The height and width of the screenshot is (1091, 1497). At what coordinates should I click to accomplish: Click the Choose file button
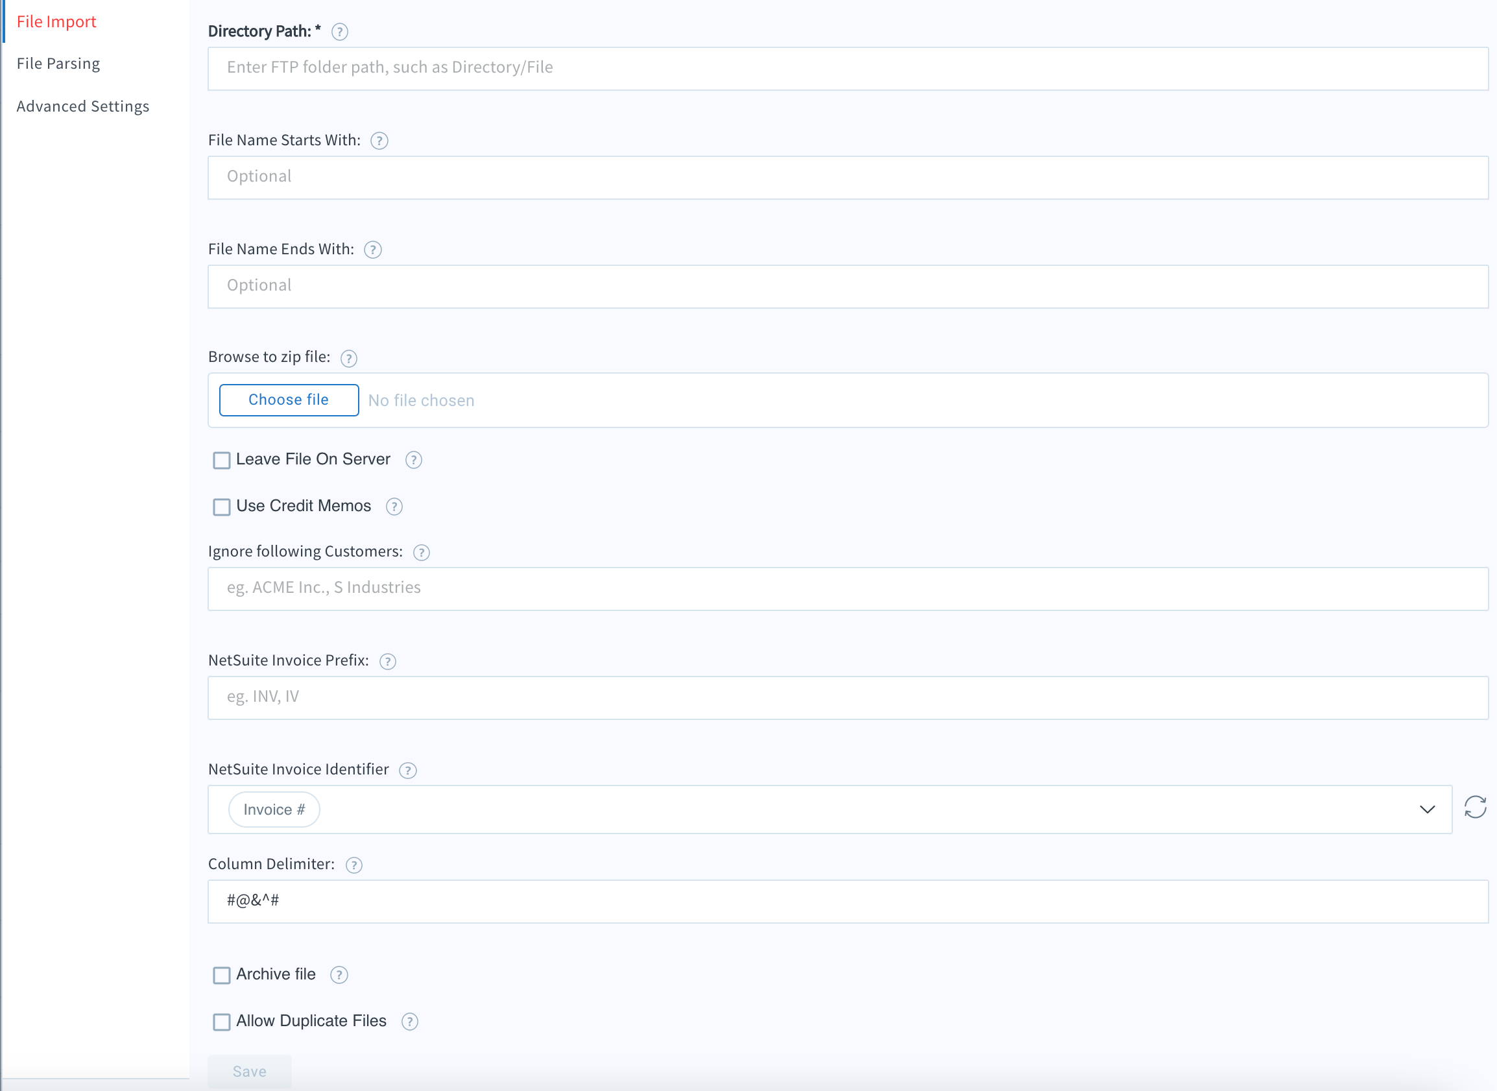(289, 400)
